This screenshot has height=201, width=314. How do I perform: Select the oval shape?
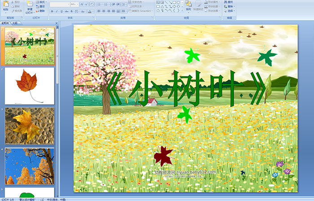click(x=178, y=2)
